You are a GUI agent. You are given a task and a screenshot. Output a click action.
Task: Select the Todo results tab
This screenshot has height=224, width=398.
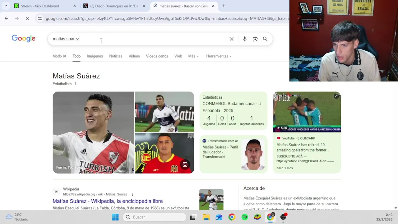point(76,56)
